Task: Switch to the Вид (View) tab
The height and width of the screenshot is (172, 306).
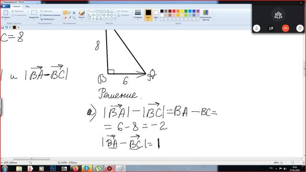Action: click(28, 6)
